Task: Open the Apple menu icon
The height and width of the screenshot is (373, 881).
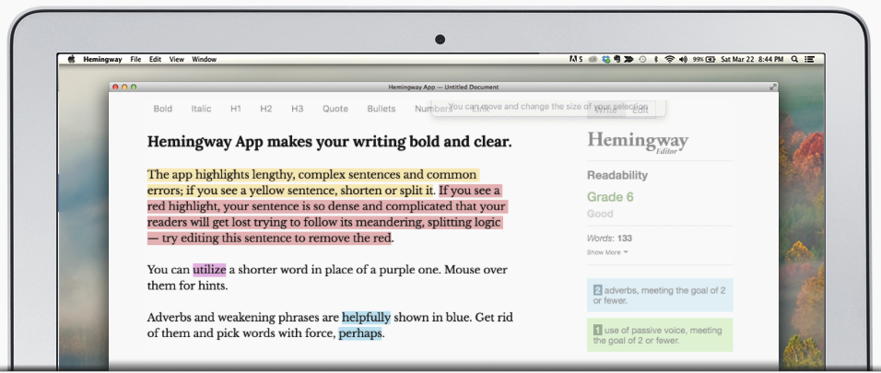Action: click(x=71, y=59)
